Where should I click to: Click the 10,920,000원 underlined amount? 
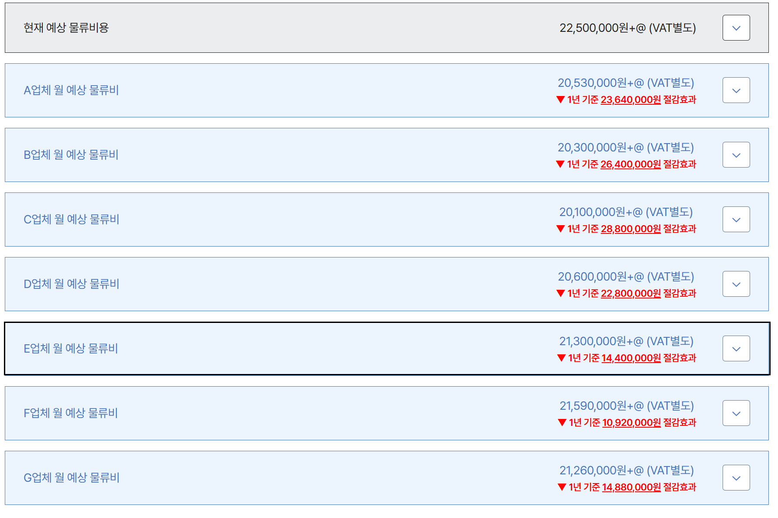(x=631, y=423)
